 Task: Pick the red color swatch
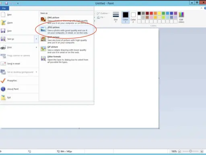(x=151, y=13)
